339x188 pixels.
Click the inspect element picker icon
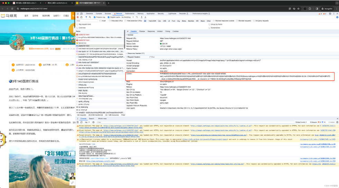77,13
